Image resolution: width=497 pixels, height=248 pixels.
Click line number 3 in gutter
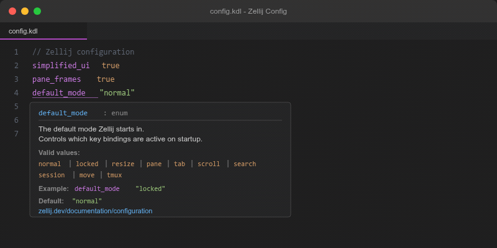click(16, 79)
